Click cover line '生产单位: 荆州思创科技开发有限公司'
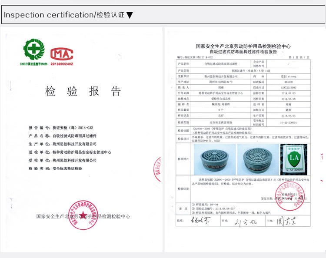 [x=63, y=144]
